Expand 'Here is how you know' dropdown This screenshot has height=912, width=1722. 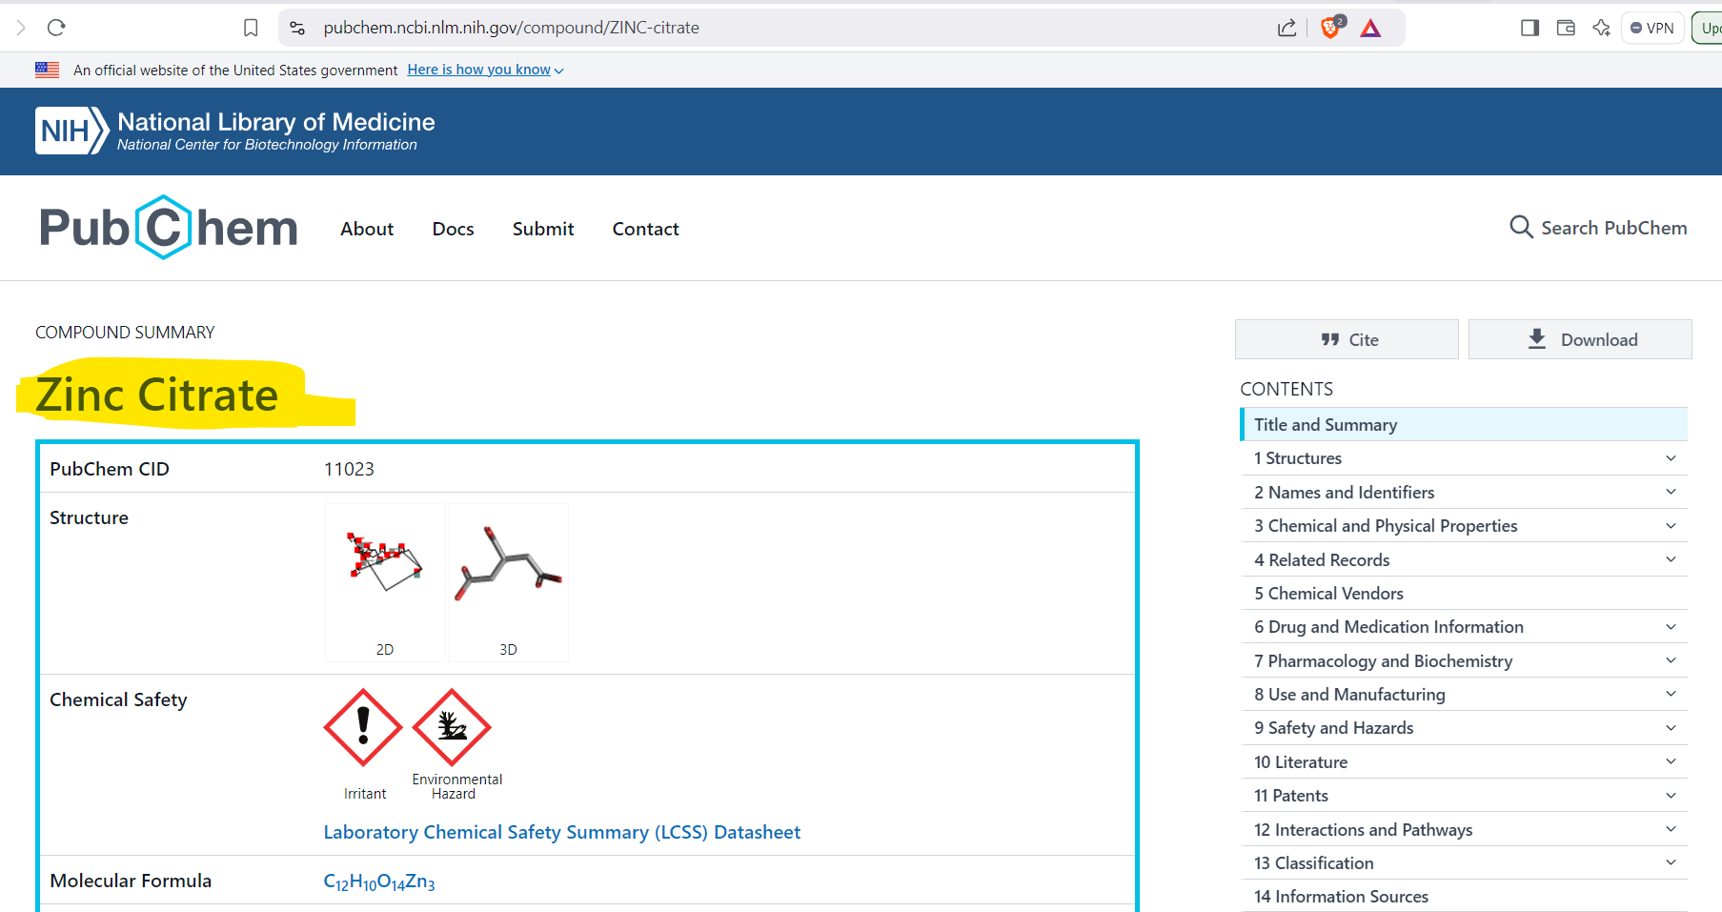coord(485,70)
